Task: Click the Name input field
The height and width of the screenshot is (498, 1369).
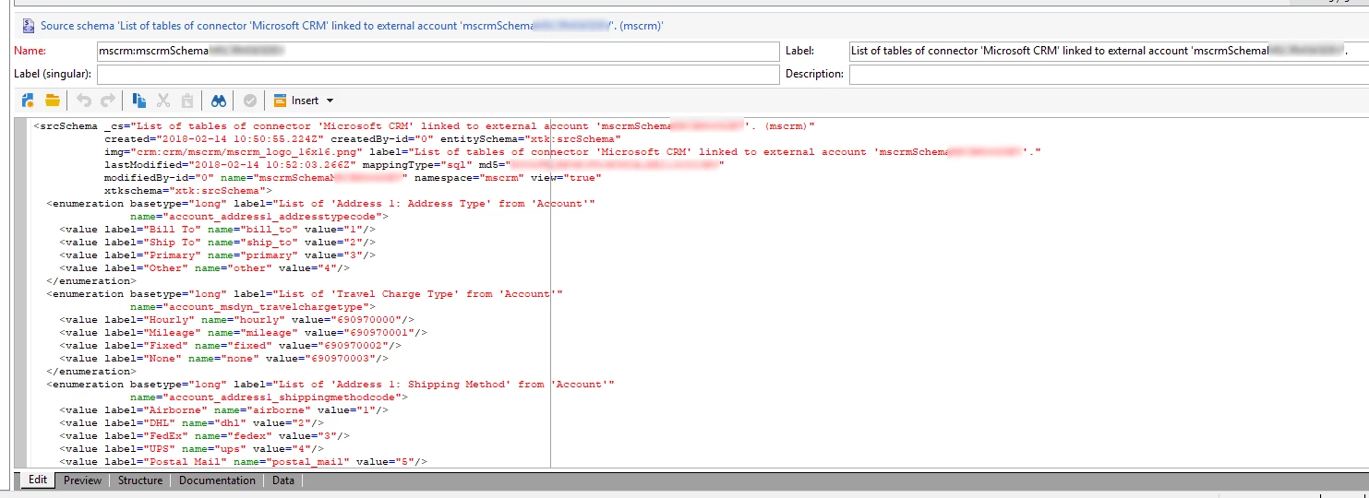Action: [x=438, y=51]
